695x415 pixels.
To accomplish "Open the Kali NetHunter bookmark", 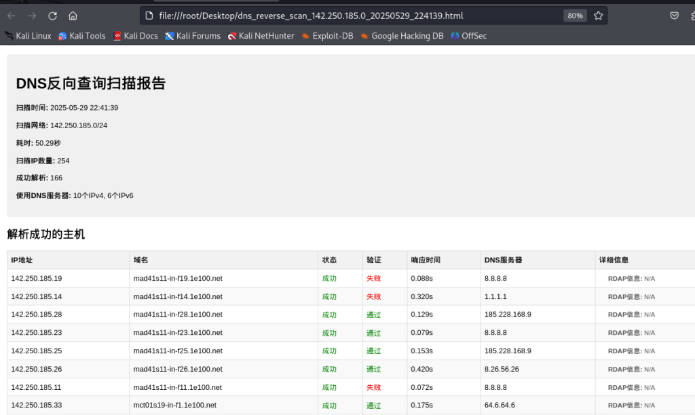I will (x=261, y=36).
